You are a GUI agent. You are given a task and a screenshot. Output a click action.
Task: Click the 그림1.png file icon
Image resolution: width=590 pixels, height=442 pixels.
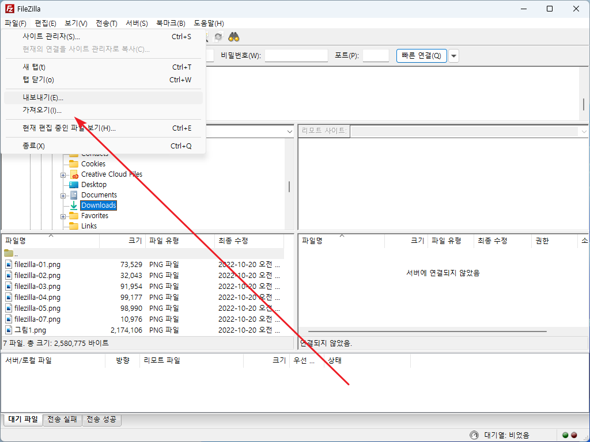[x=9, y=330]
